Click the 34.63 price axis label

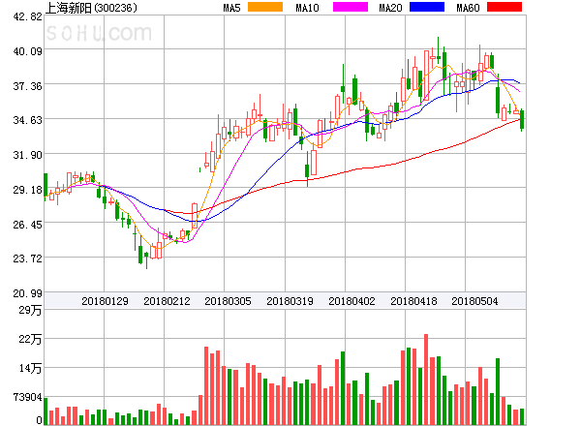pos(28,120)
